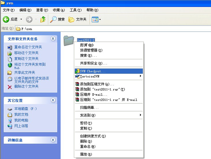This screenshot has width=211, height=159.
Task: Click the publish to Web globe icon
Action: point(10,65)
